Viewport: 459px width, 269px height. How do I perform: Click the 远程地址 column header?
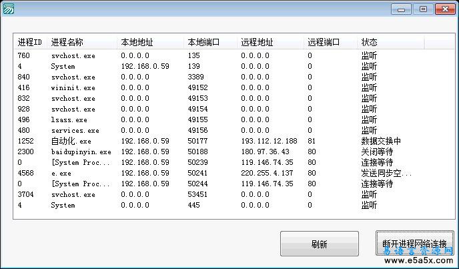point(257,42)
